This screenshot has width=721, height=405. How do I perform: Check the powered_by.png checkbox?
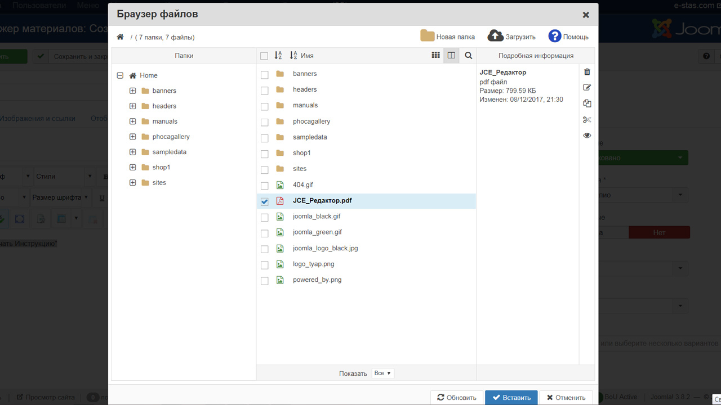click(x=264, y=281)
